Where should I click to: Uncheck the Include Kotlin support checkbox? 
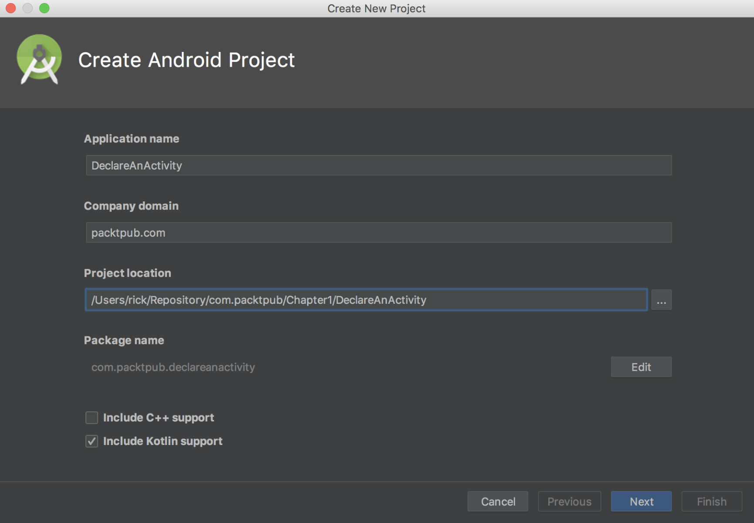pos(92,441)
